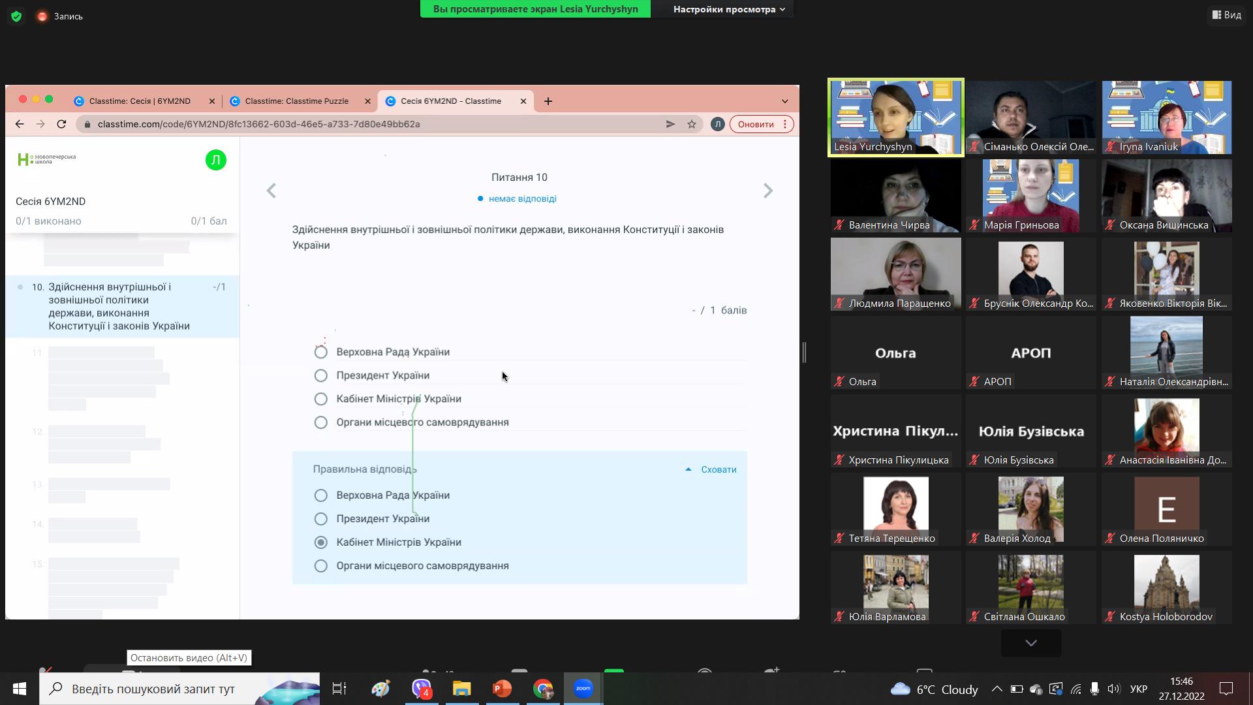Viewport: 1253px width, 705px height.
Task: Open Windows Start menu
Action: (x=19, y=689)
